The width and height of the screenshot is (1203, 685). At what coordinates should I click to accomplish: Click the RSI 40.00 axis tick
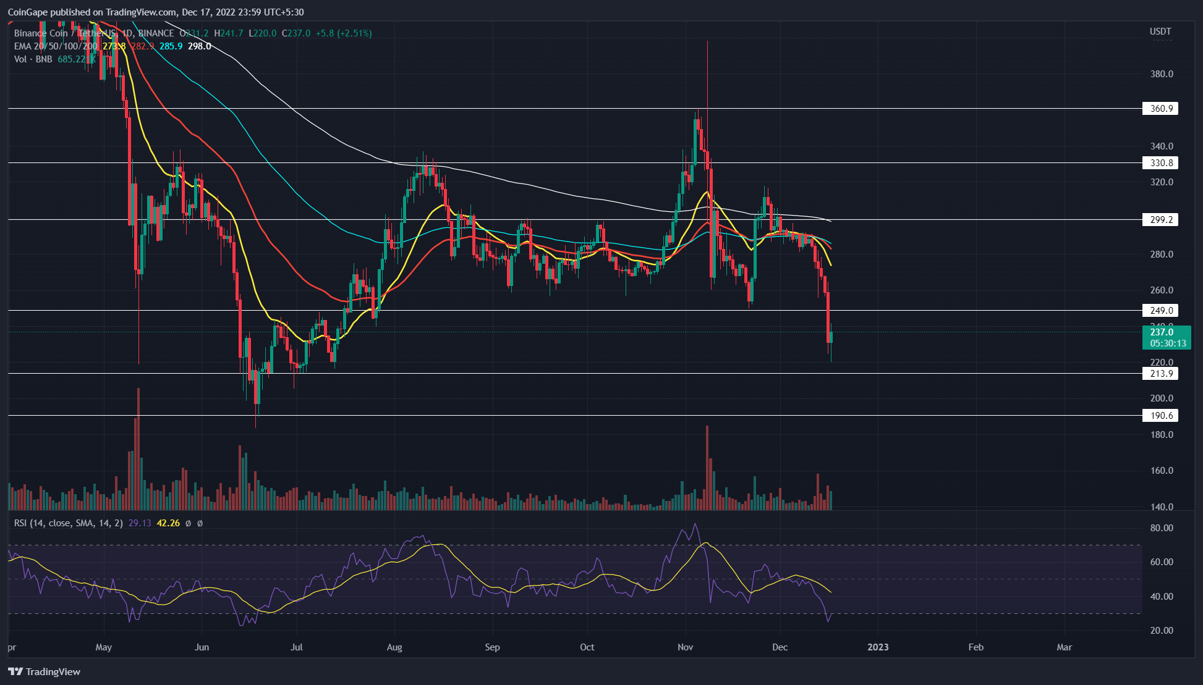(x=1161, y=597)
